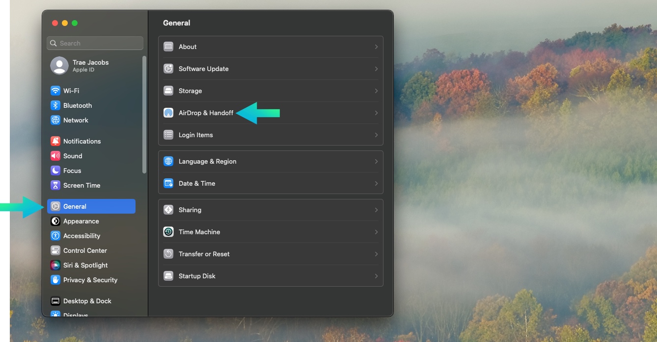Click the Siri & Spotlight icon
This screenshot has width=657, height=342.
(x=55, y=265)
